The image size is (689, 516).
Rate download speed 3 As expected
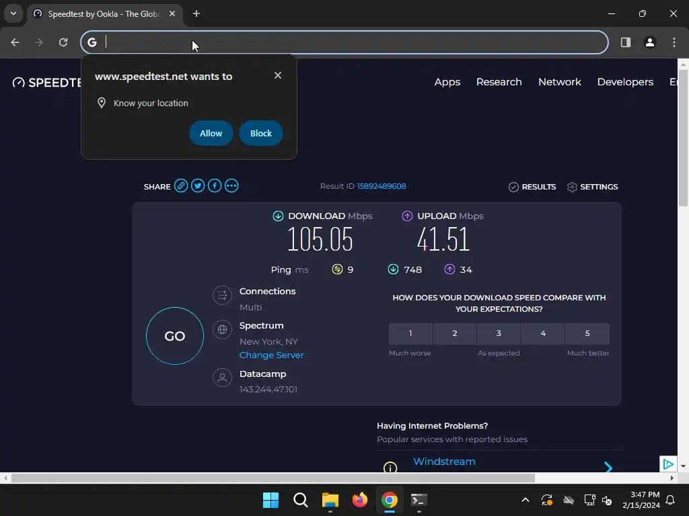pyautogui.click(x=499, y=333)
